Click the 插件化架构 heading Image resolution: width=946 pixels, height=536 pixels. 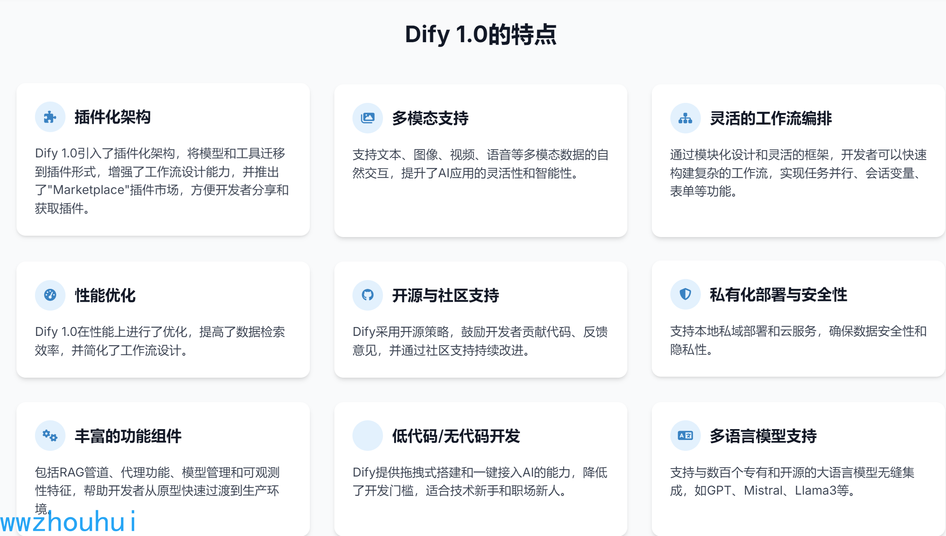coord(113,117)
